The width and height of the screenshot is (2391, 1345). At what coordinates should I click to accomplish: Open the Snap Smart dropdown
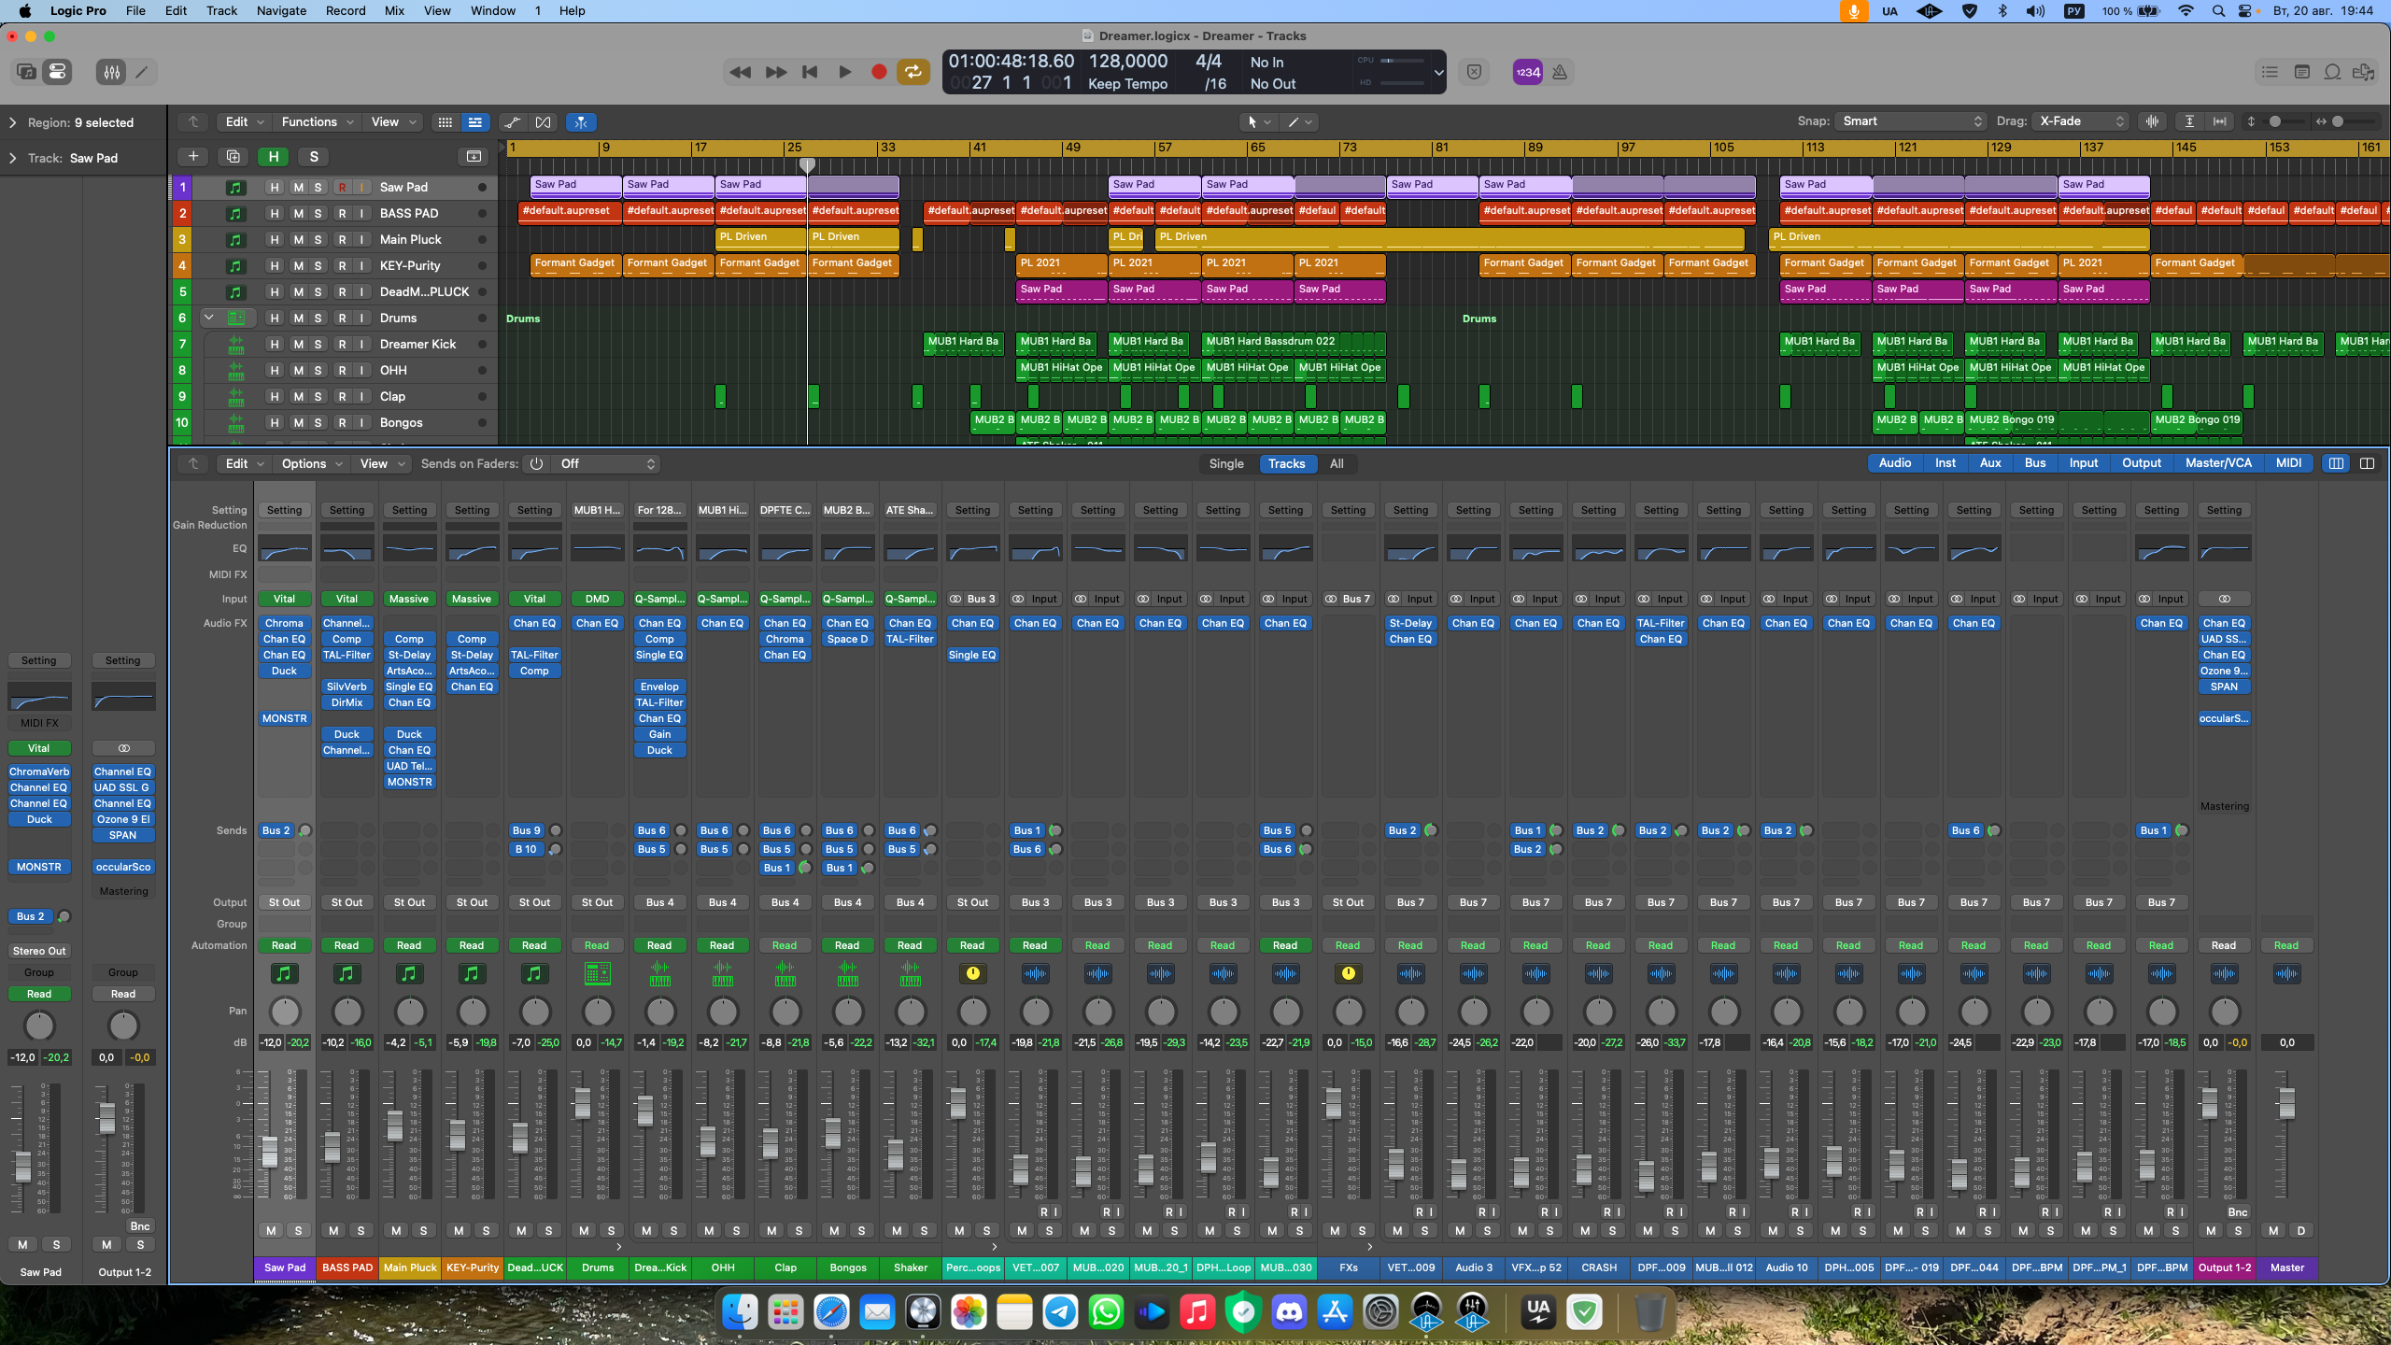1909,121
